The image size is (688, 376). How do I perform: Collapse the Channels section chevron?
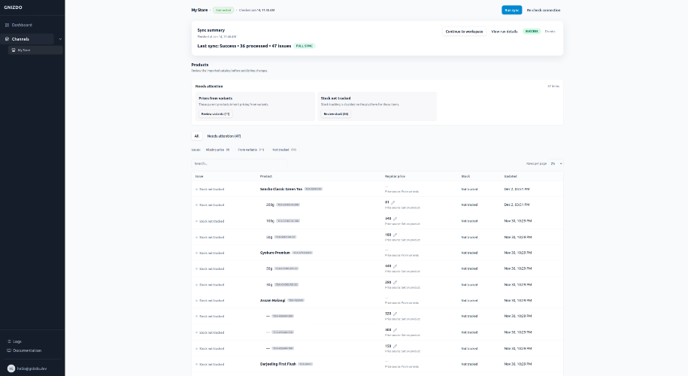(x=60, y=38)
